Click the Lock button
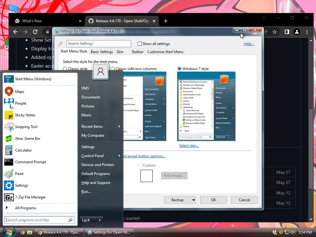 point(88,220)
